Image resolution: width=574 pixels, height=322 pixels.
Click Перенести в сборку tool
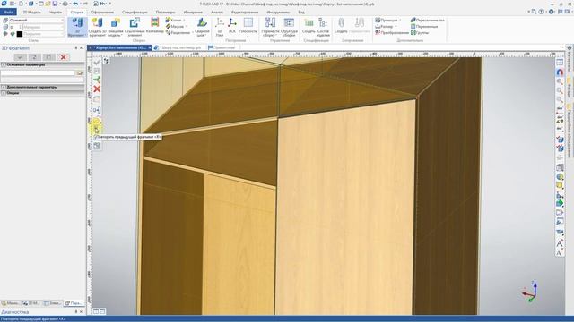point(270,28)
